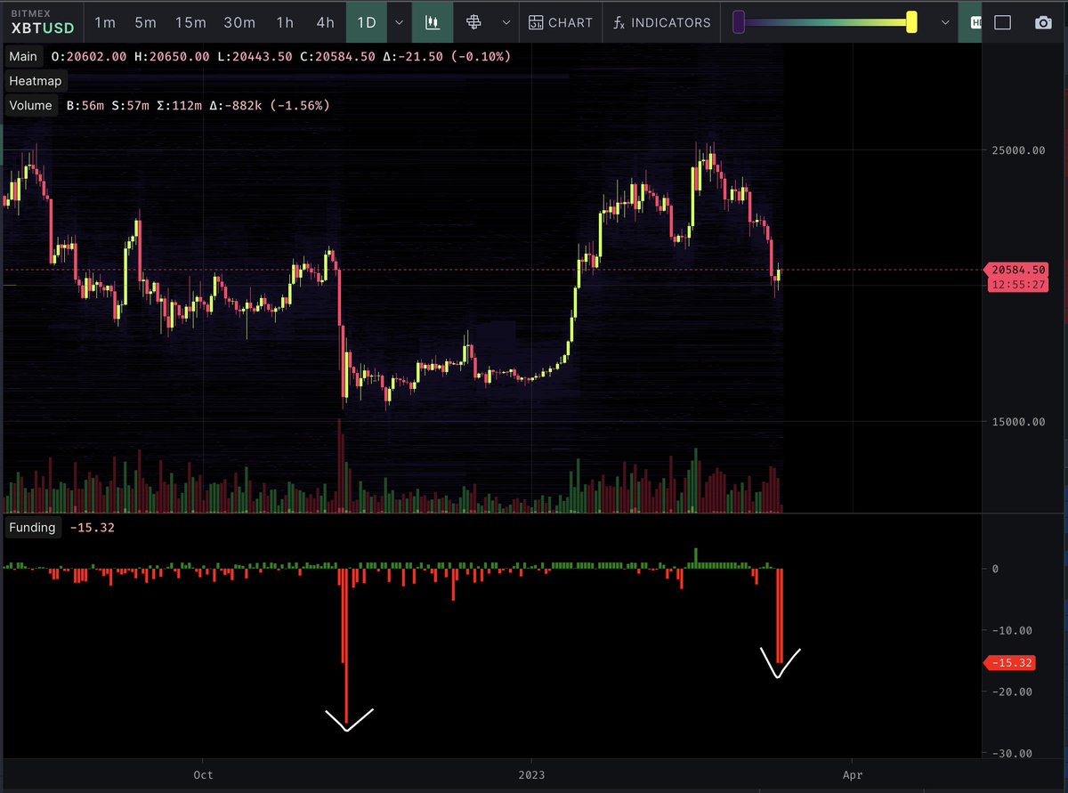
Task: Click the -20.00 funding axis label
Action: [x=1013, y=692]
